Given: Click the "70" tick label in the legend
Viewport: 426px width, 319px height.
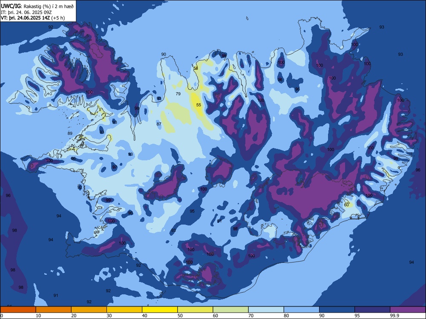Looking at the screenshot, I should (x=251, y=316).
